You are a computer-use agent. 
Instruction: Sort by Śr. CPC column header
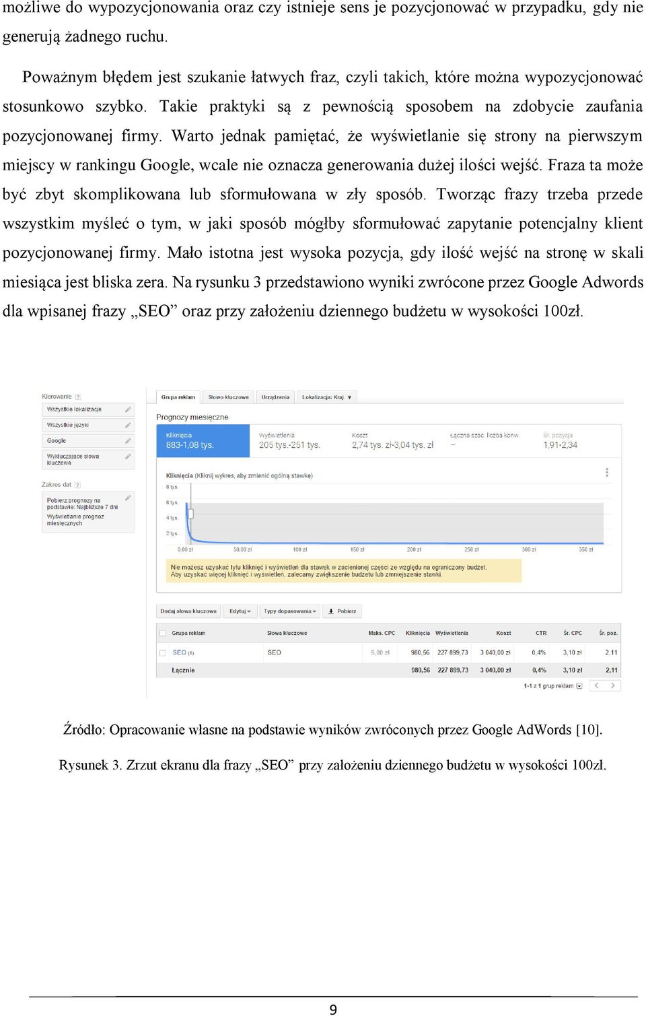tap(573, 633)
